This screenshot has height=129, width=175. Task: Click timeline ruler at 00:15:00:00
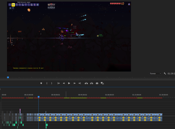pyautogui.click(x=29, y=95)
